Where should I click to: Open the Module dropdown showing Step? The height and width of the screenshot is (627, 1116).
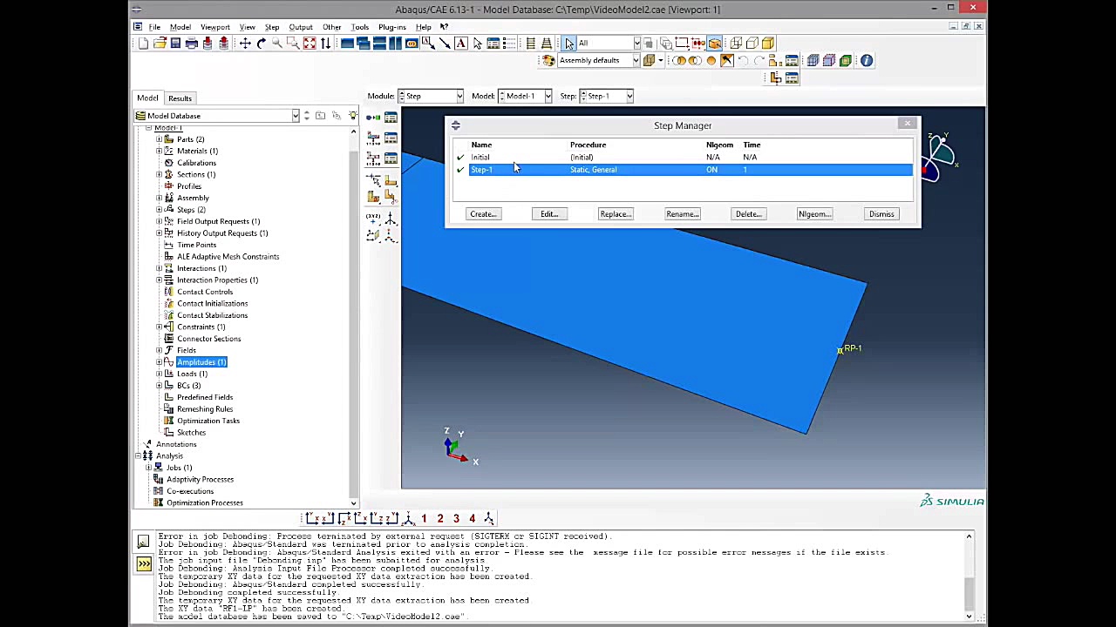coord(431,96)
